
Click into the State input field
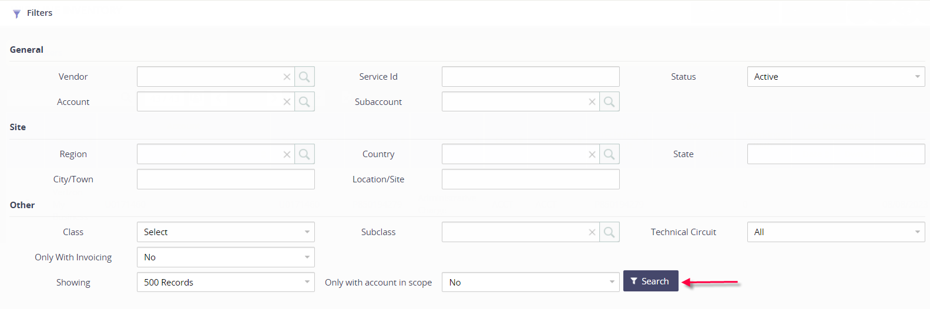pyautogui.click(x=836, y=154)
